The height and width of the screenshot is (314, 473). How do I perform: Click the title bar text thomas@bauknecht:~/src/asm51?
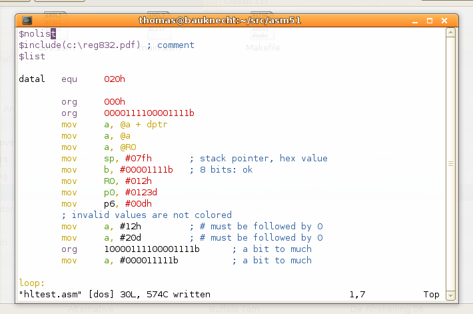pyautogui.click(x=220, y=21)
